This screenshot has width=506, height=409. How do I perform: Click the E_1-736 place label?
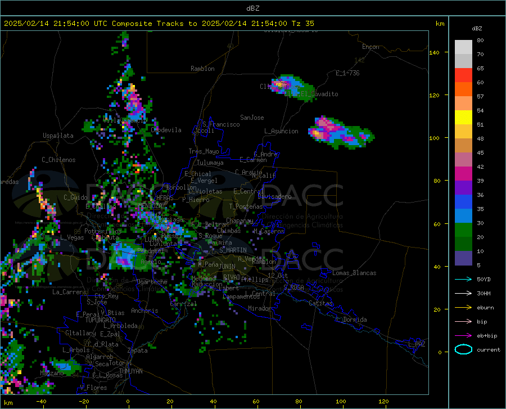[x=347, y=73]
